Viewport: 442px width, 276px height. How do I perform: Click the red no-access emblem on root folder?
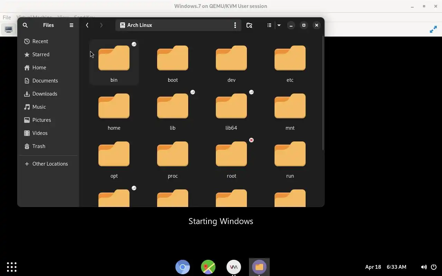pos(251,140)
